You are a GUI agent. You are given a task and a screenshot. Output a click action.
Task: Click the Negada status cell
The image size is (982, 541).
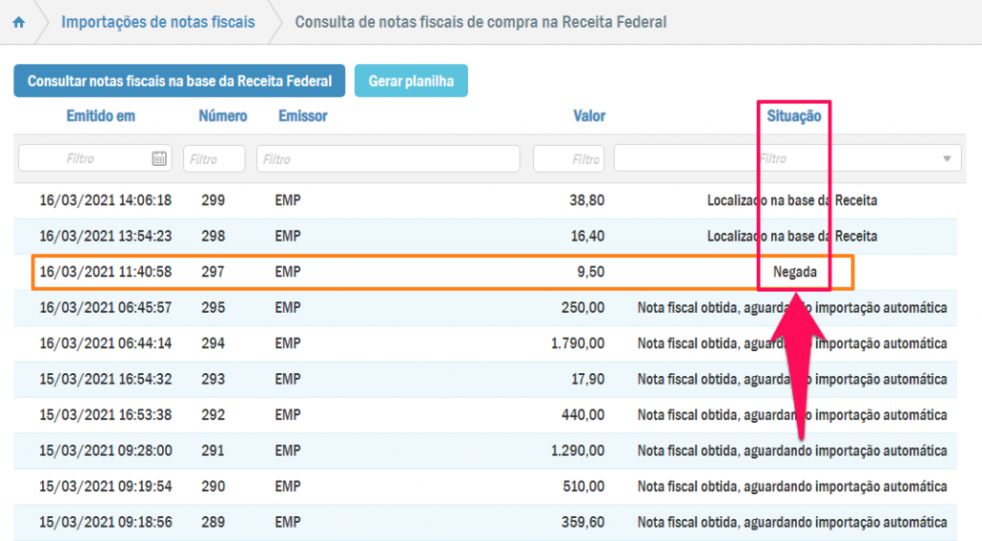tap(794, 272)
